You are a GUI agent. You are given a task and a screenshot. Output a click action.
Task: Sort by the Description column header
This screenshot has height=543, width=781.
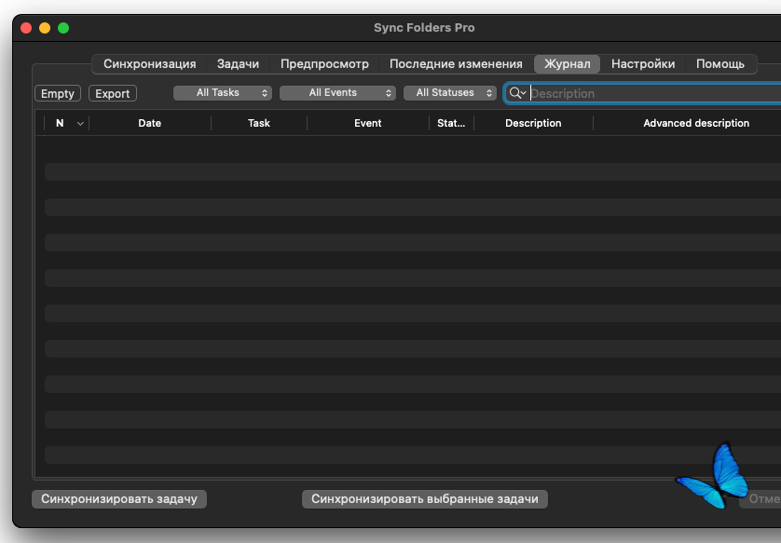point(533,123)
